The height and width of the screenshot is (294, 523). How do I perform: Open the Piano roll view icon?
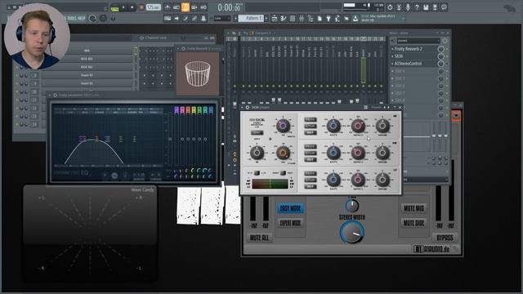click(284, 19)
